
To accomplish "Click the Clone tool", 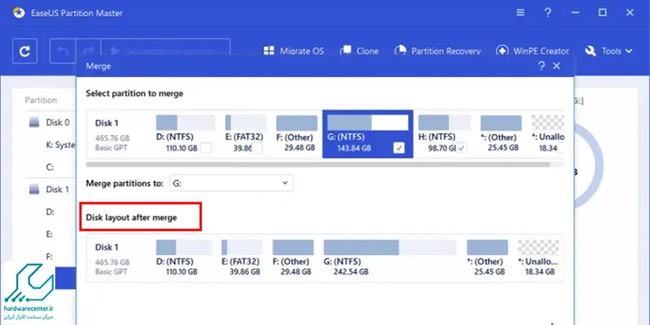I will (359, 51).
